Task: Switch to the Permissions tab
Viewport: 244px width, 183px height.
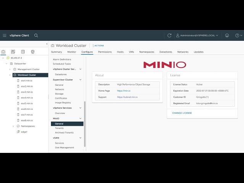Action: (105, 52)
